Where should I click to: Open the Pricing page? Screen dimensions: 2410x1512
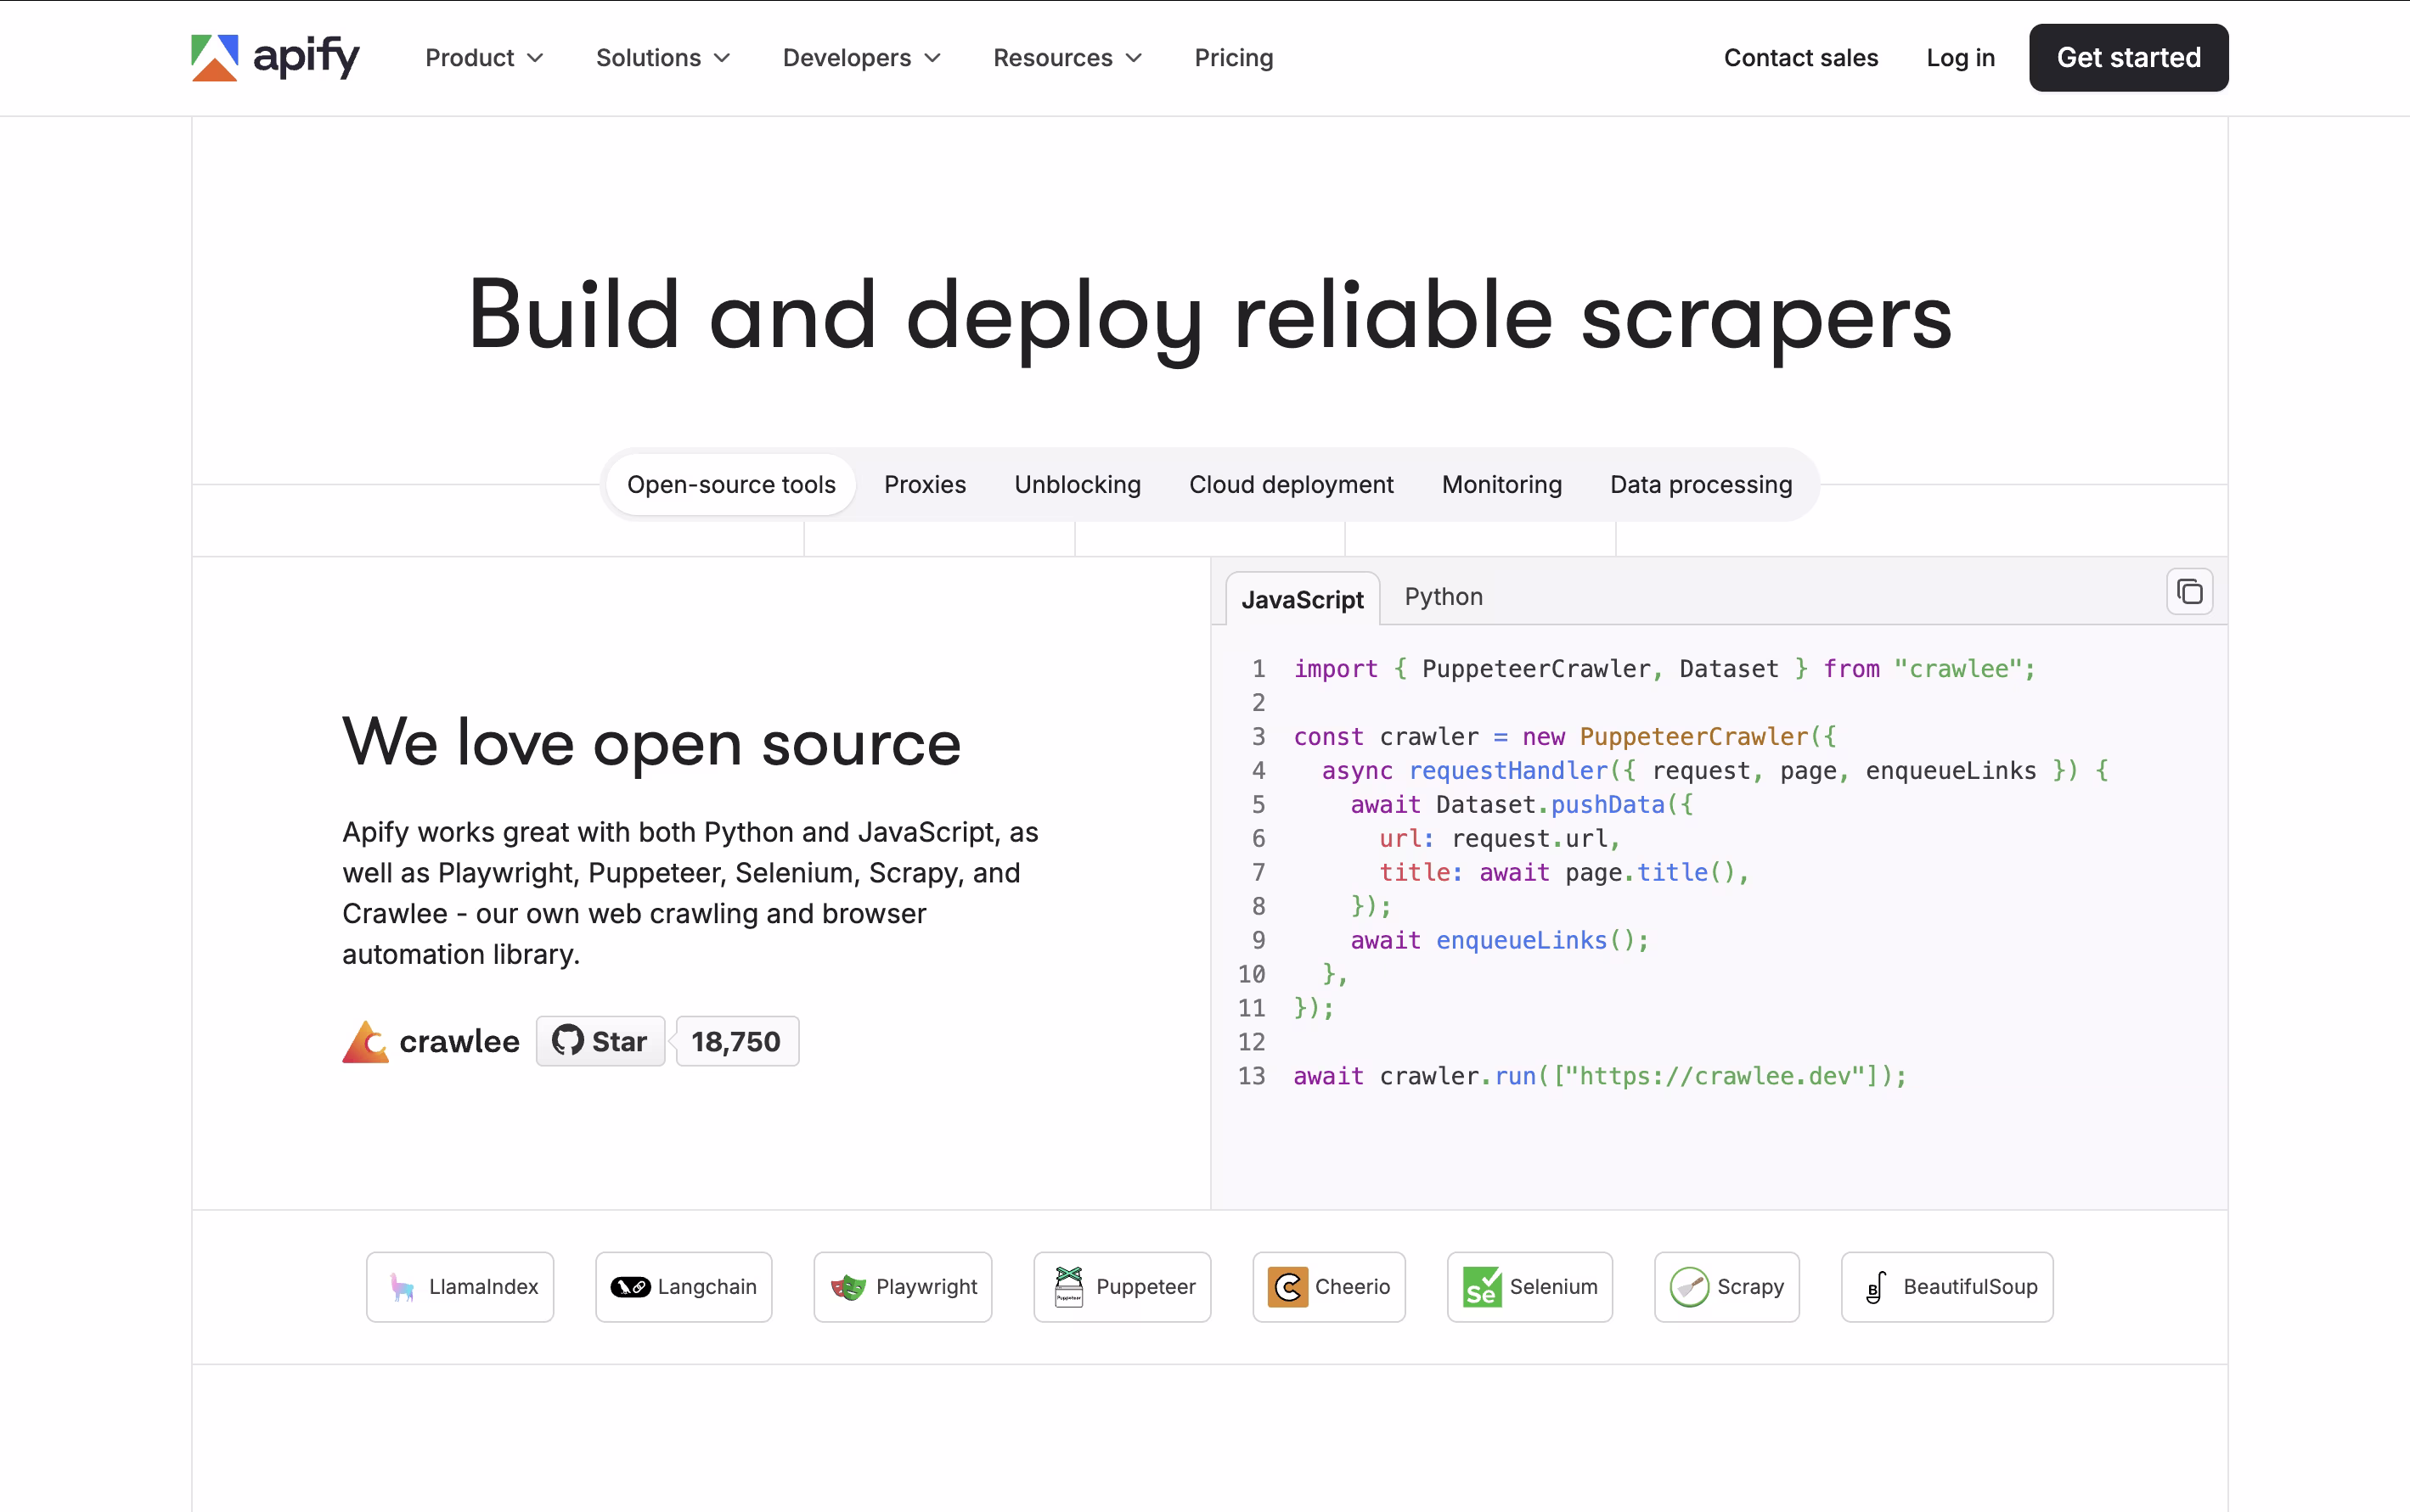click(1234, 58)
